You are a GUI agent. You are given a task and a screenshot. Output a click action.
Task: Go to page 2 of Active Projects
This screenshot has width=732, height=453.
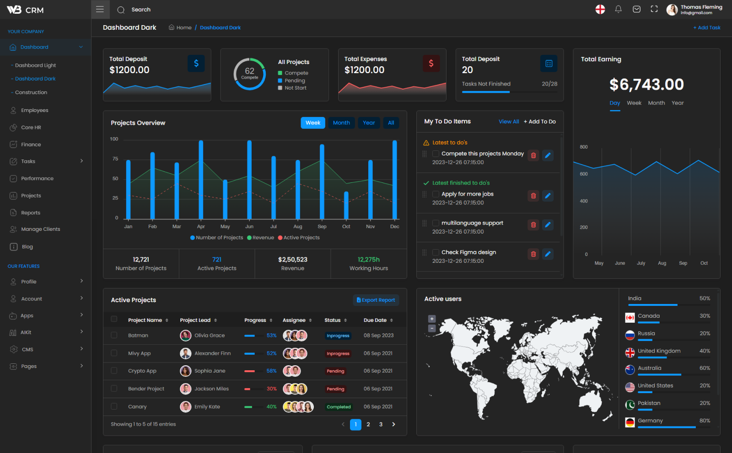point(368,424)
